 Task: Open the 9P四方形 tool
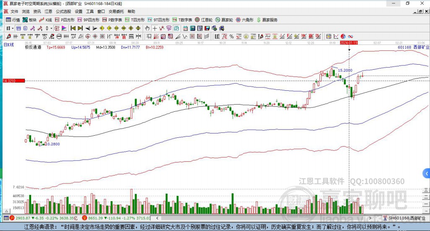89,20
